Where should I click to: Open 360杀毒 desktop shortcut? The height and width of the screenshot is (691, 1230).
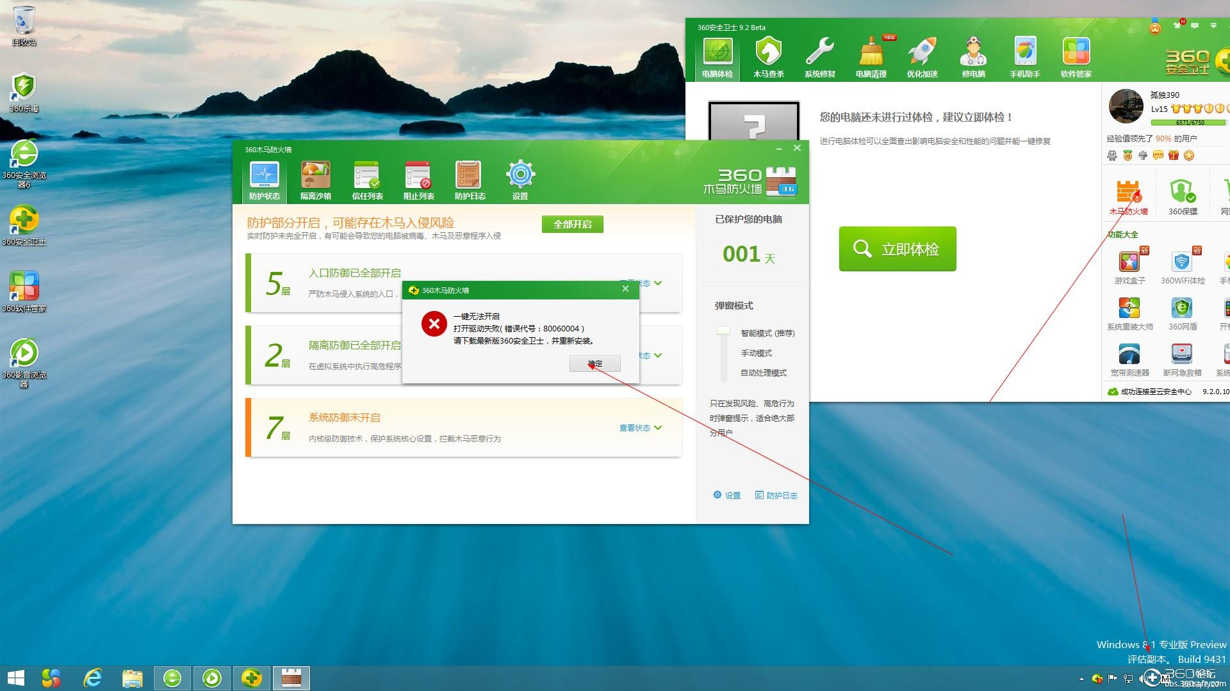point(24,93)
